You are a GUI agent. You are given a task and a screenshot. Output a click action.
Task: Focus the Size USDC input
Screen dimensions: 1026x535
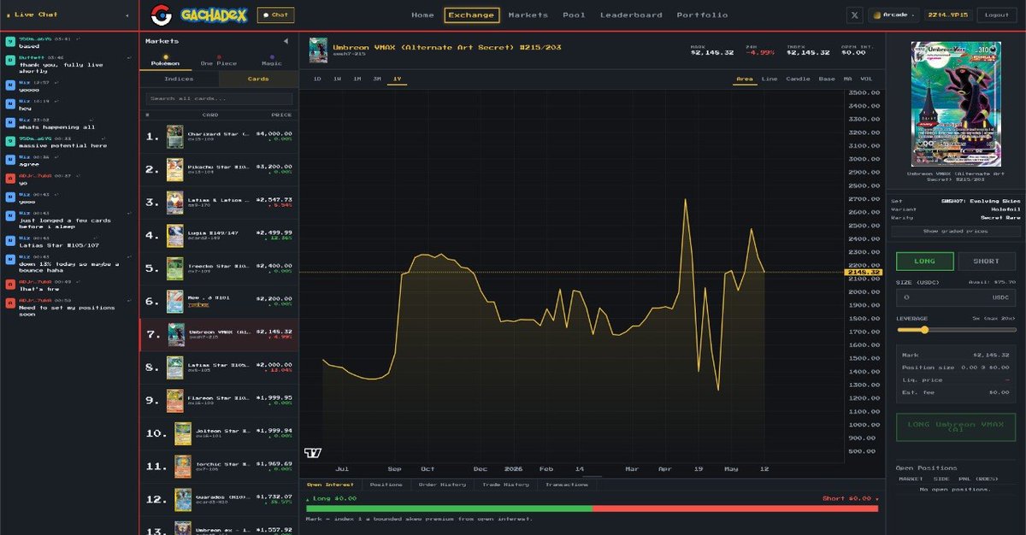coord(955,297)
